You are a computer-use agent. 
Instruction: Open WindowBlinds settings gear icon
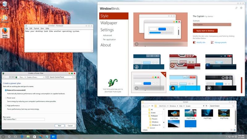coord(241,8)
